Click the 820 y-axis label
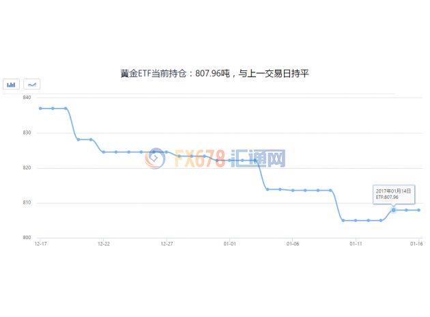The height and width of the screenshot is (317, 430). (x=27, y=167)
